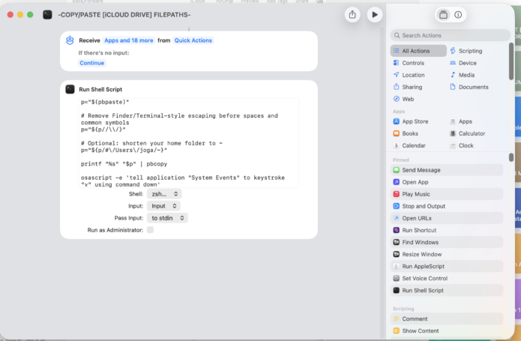The height and width of the screenshot is (341, 521).
Task: Select the Scripting category icon
Action: tap(453, 51)
